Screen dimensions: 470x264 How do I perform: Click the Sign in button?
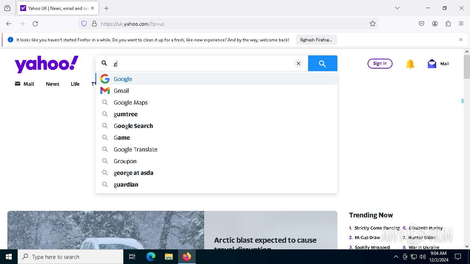click(380, 63)
